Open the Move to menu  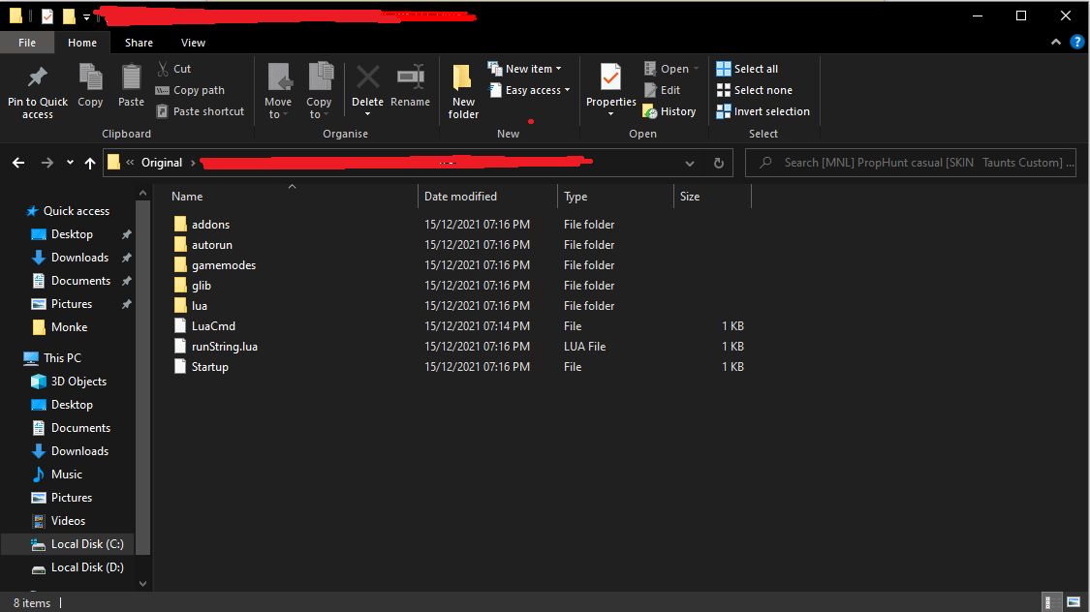click(x=278, y=90)
